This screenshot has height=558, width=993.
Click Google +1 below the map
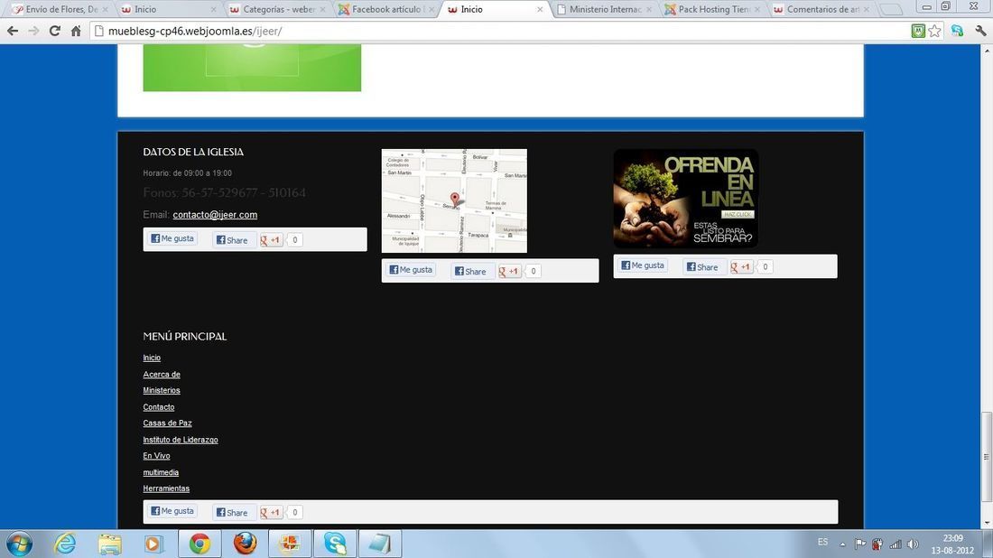[x=509, y=271]
